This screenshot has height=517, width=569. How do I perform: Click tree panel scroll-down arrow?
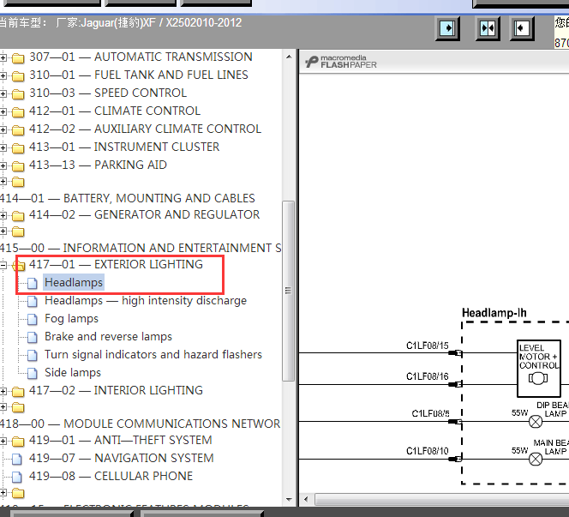(289, 500)
